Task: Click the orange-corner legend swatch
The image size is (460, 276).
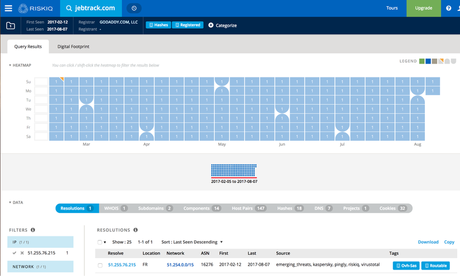Action: (x=440, y=61)
